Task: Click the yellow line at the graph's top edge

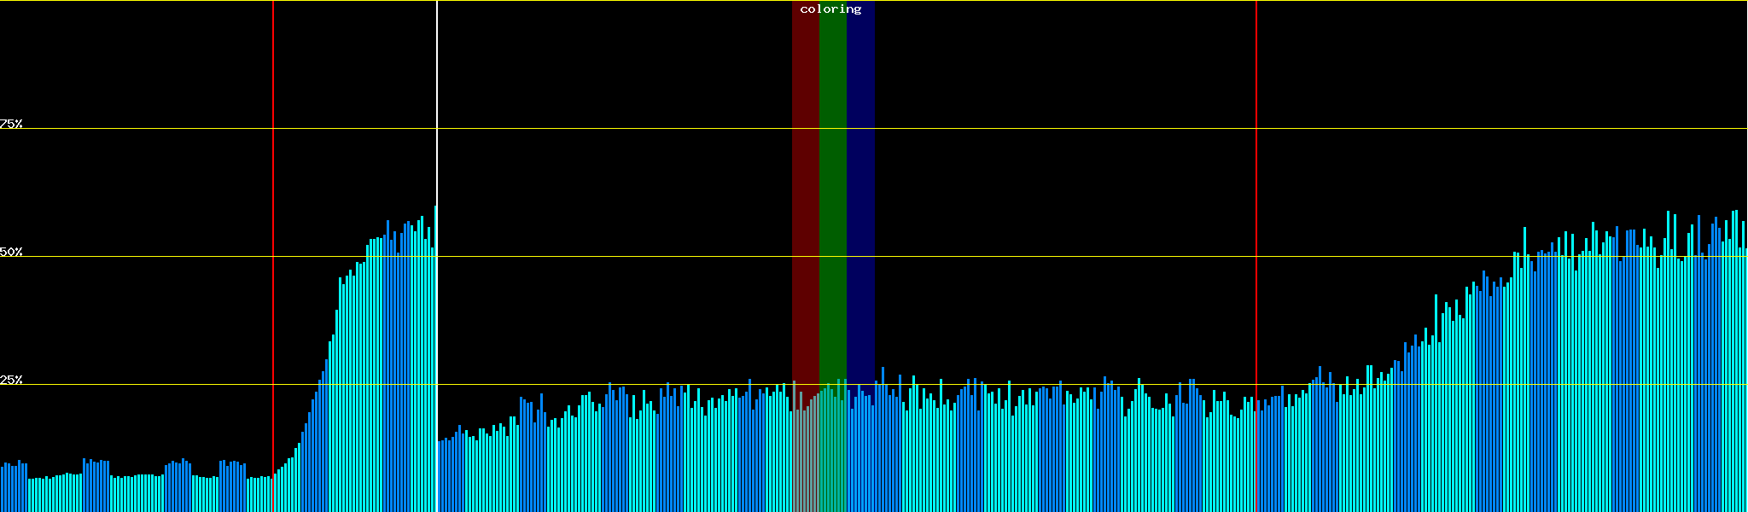Action: click(x=597, y=1)
